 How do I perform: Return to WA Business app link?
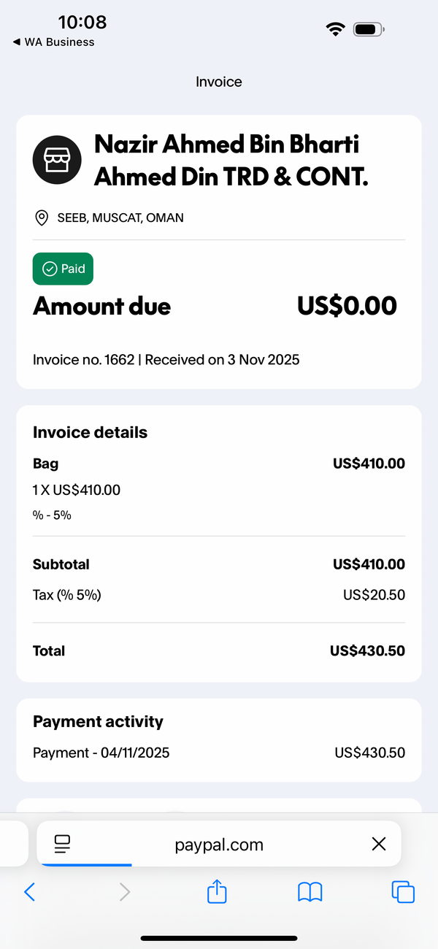pyautogui.click(x=54, y=42)
